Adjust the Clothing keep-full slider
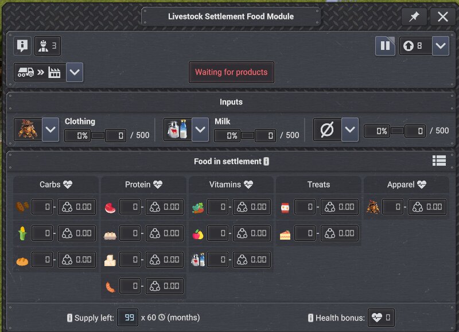Screen dimensions: 459x332 point(98,135)
